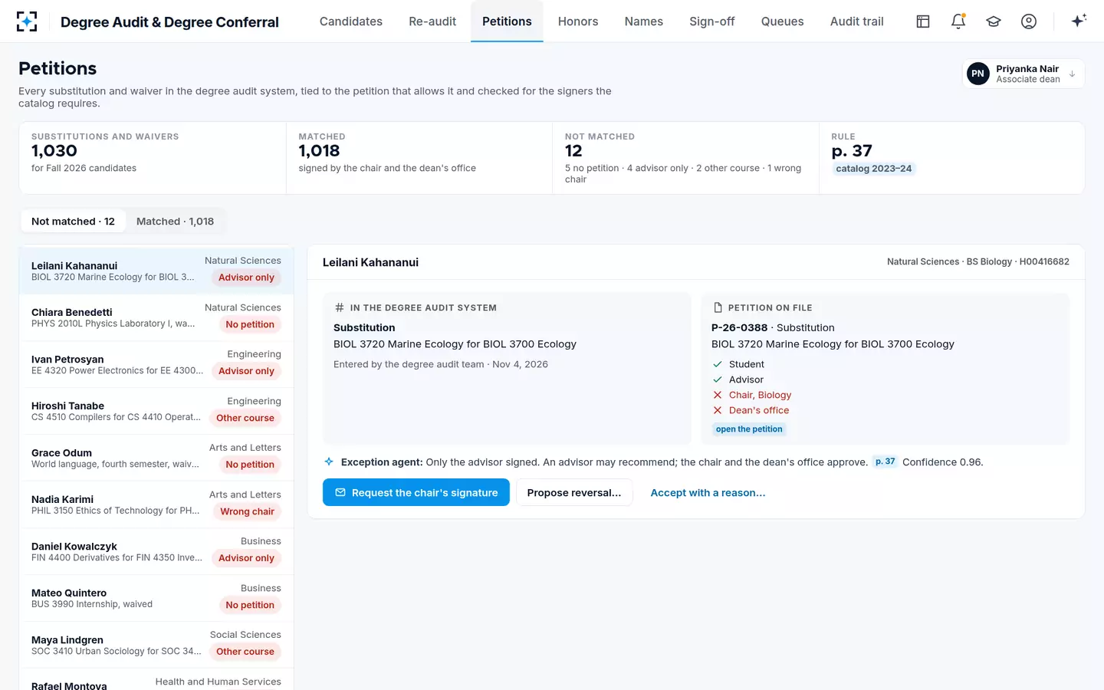Click the graduation cap icon
Image resolution: width=1104 pixels, height=690 pixels.
(994, 21)
